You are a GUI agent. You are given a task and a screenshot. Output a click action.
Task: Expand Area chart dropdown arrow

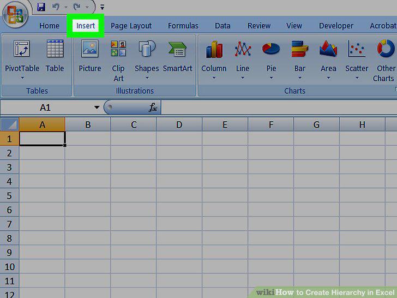coord(328,78)
